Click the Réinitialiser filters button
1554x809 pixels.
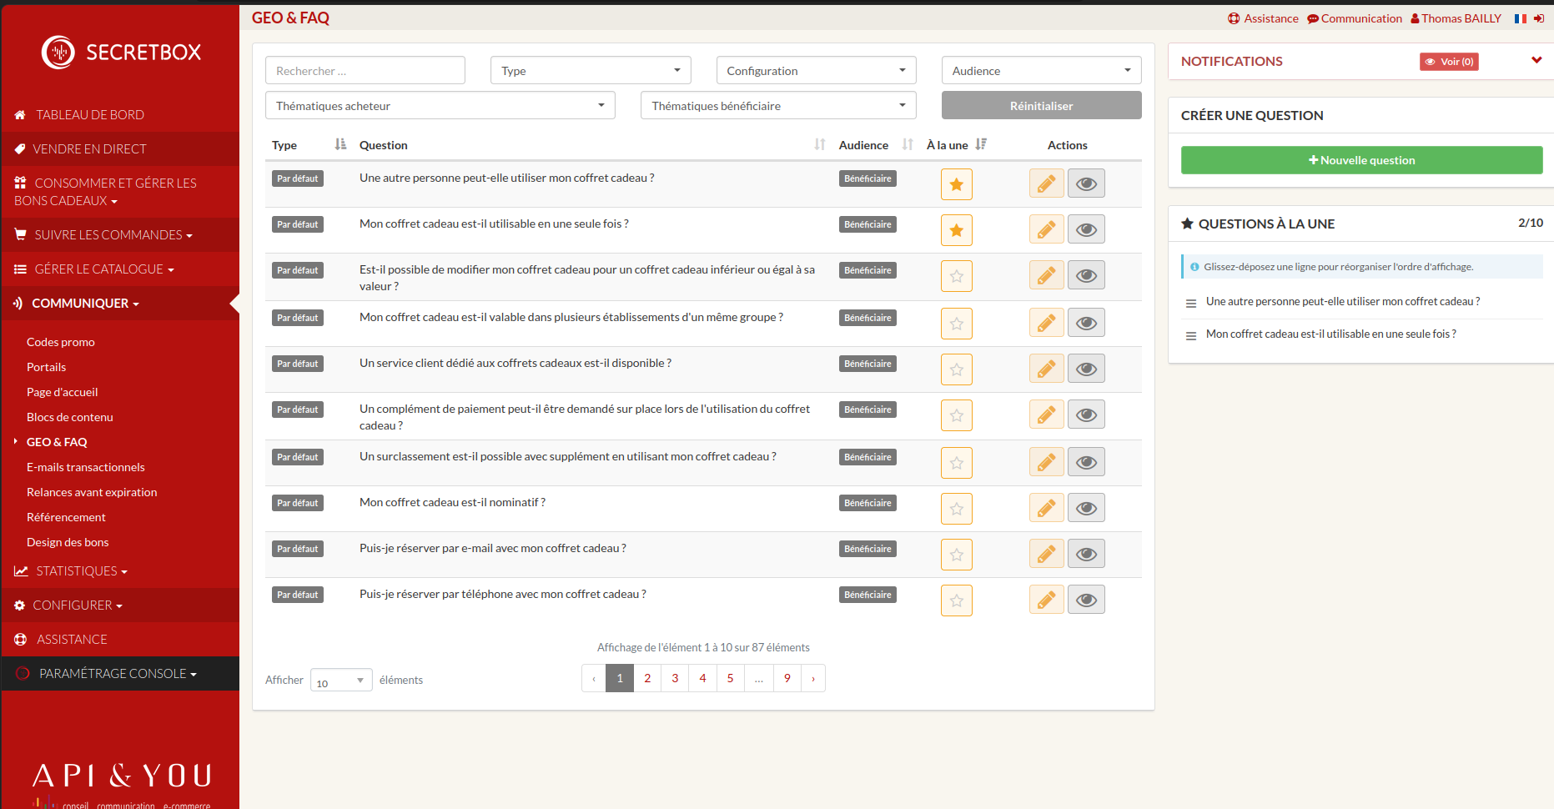click(x=1041, y=106)
